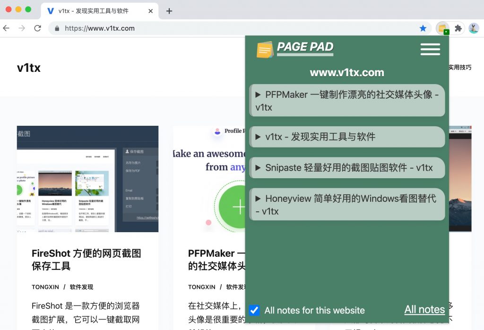This screenshot has height=330, width=484.
Task: Click the PAGE PAD title text
Action: (x=305, y=47)
